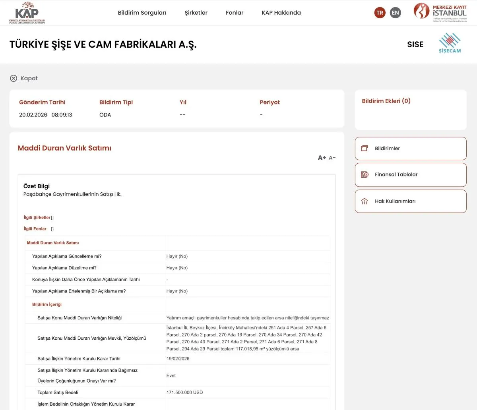The height and width of the screenshot is (410, 477).
Task: Increase font size with A+ icon
Action: (322, 158)
